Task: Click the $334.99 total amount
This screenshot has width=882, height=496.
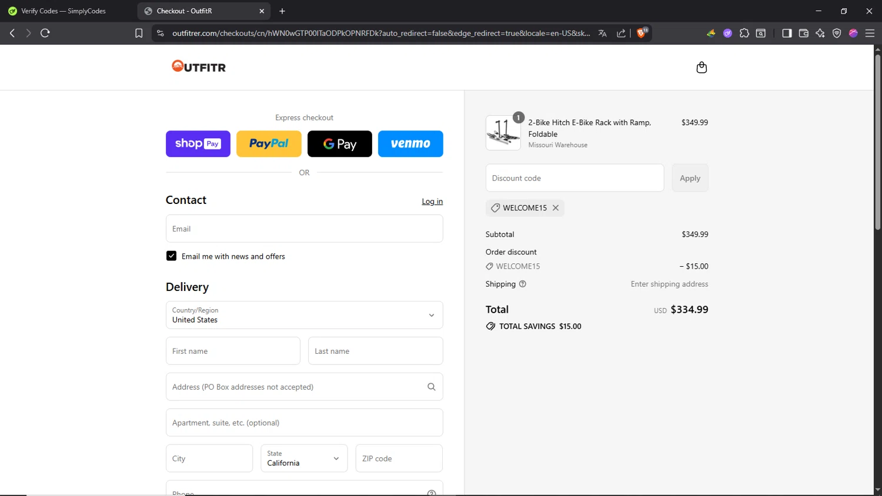Action: pyautogui.click(x=689, y=310)
